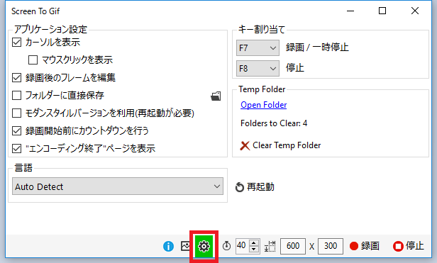Enable マウスクリックを表示 checkbox
This screenshot has height=263, width=437.
click(x=33, y=60)
